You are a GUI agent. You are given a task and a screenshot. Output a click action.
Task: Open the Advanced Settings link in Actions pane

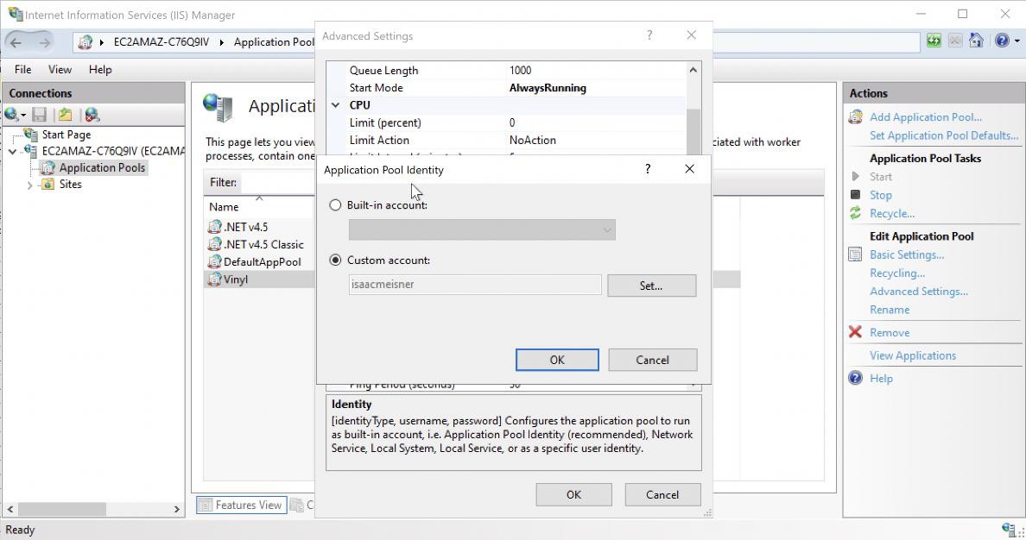(917, 291)
